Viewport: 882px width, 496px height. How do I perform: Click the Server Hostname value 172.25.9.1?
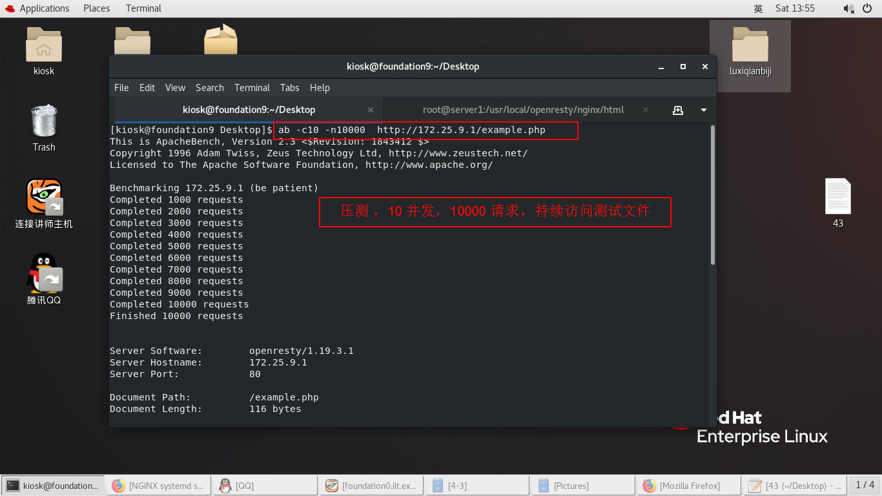pyautogui.click(x=278, y=362)
